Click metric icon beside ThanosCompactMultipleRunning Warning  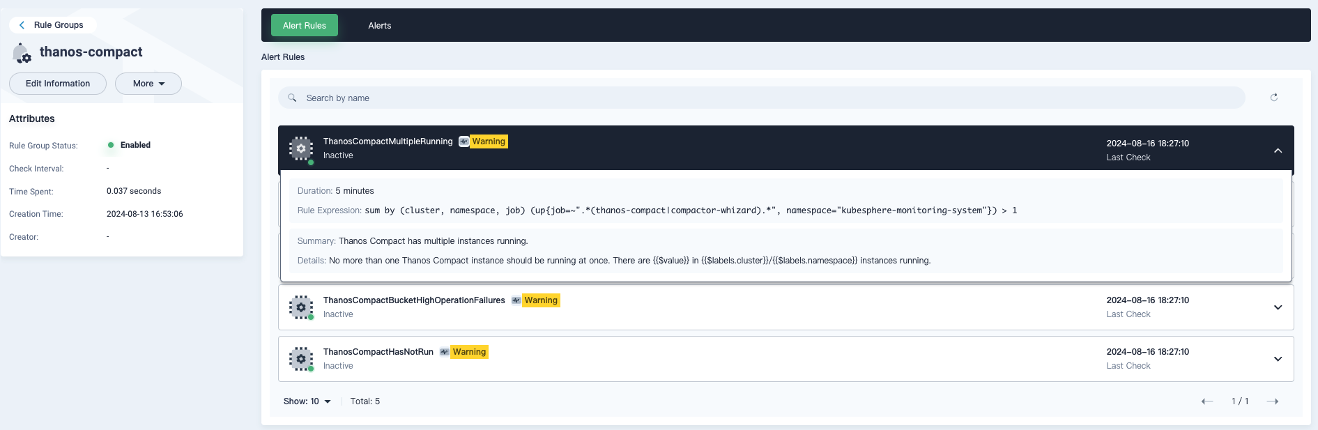pos(463,141)
